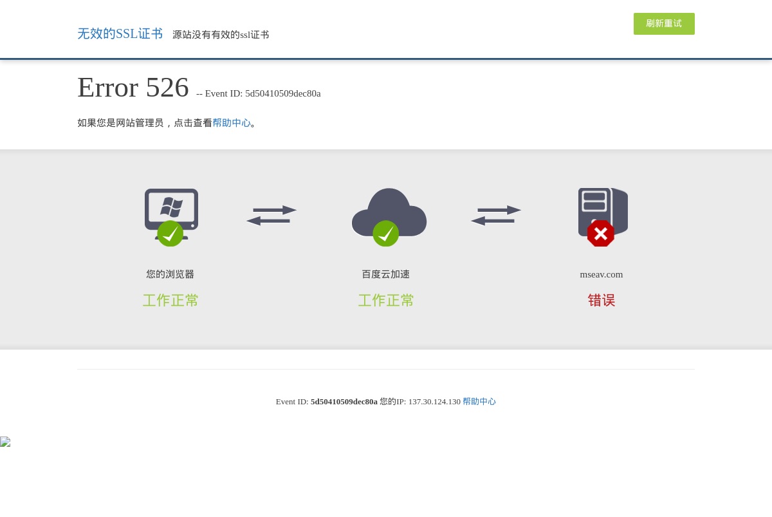Click the 刷新重试 retry button
Image resolution: width=772 pixels, height=517 pixels.
coord(664,24)
